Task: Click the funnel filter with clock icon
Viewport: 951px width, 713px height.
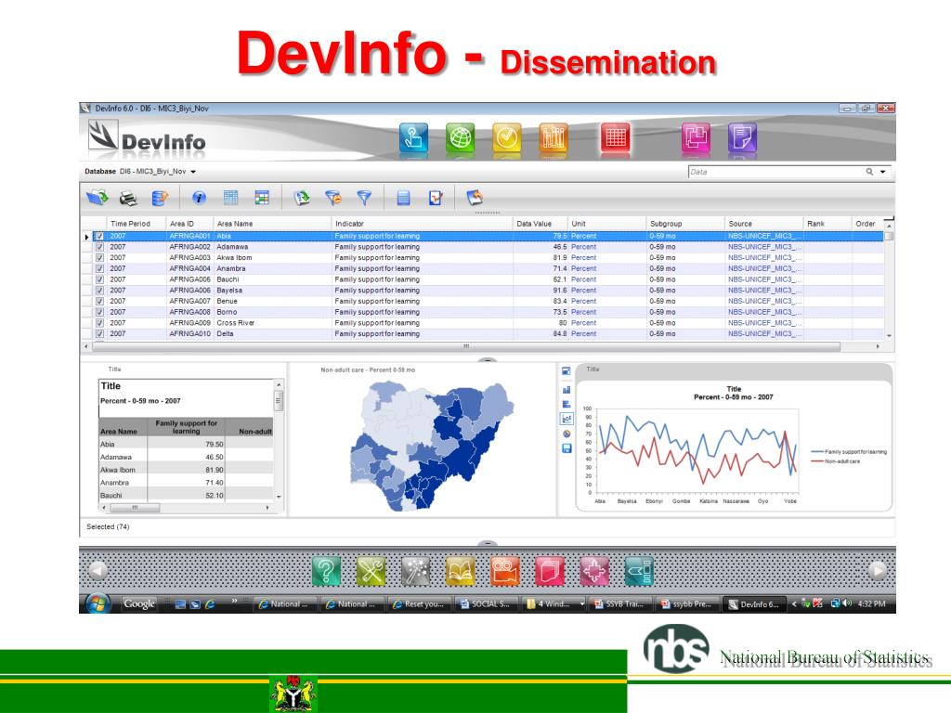Action: [x=333, y=198]
